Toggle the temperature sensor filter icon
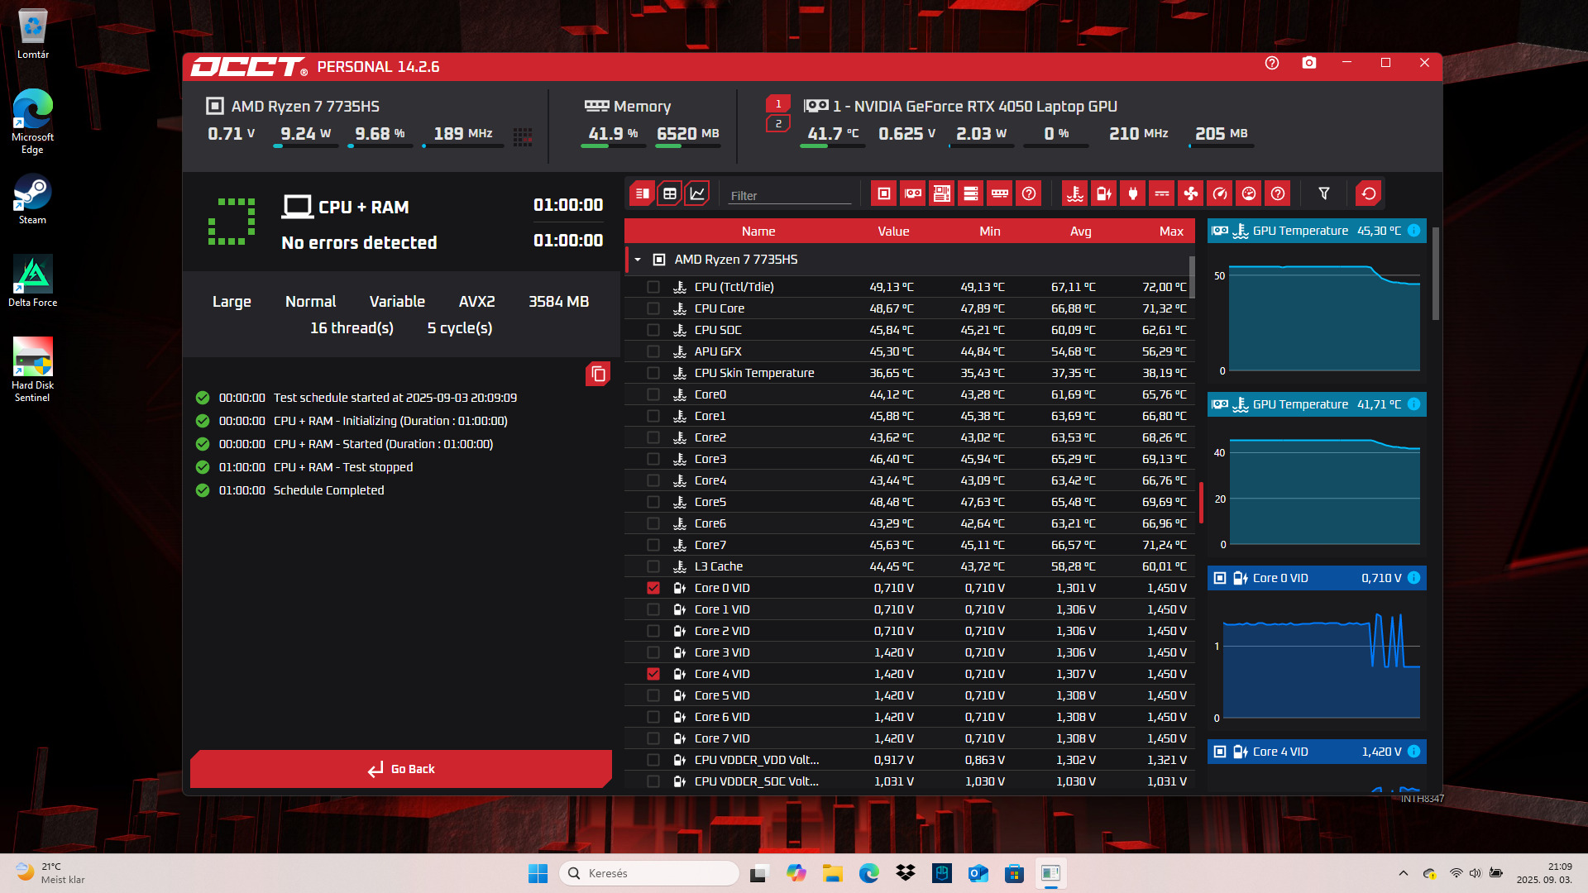Viewport: 1588px width, 893px height. point(1074,193)
